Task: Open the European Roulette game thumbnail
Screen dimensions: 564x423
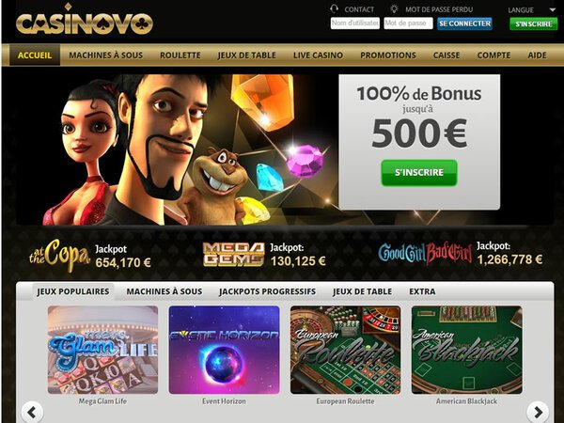Action: [x=345, y=350]
